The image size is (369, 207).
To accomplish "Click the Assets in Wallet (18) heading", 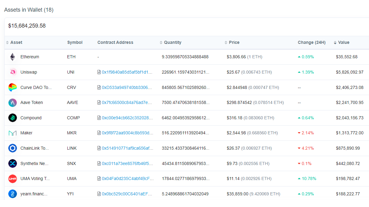I will (29, 10).
